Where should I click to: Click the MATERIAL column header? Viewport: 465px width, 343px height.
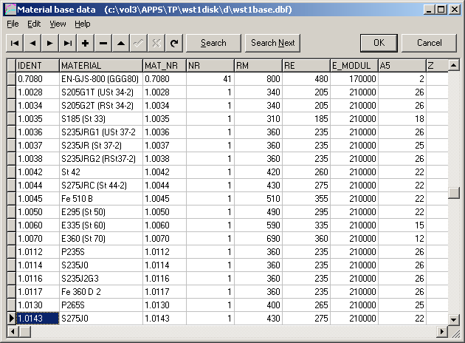[x=100, y=66]
